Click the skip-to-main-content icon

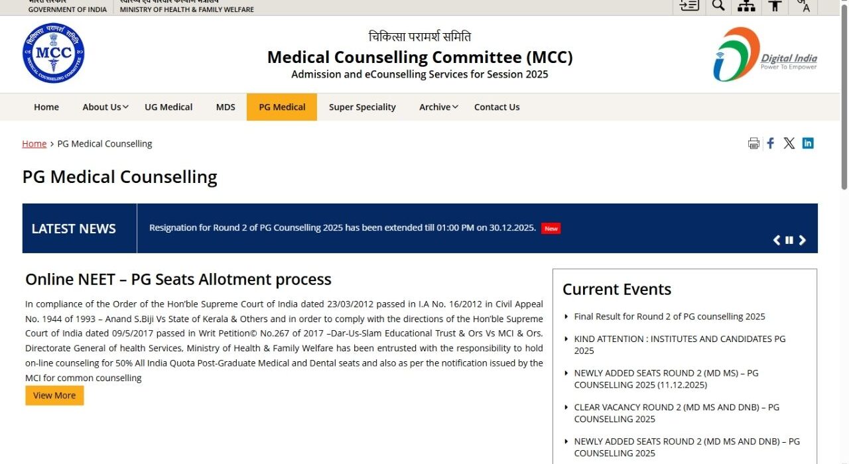pyautogui.click(x=688, y=5)
